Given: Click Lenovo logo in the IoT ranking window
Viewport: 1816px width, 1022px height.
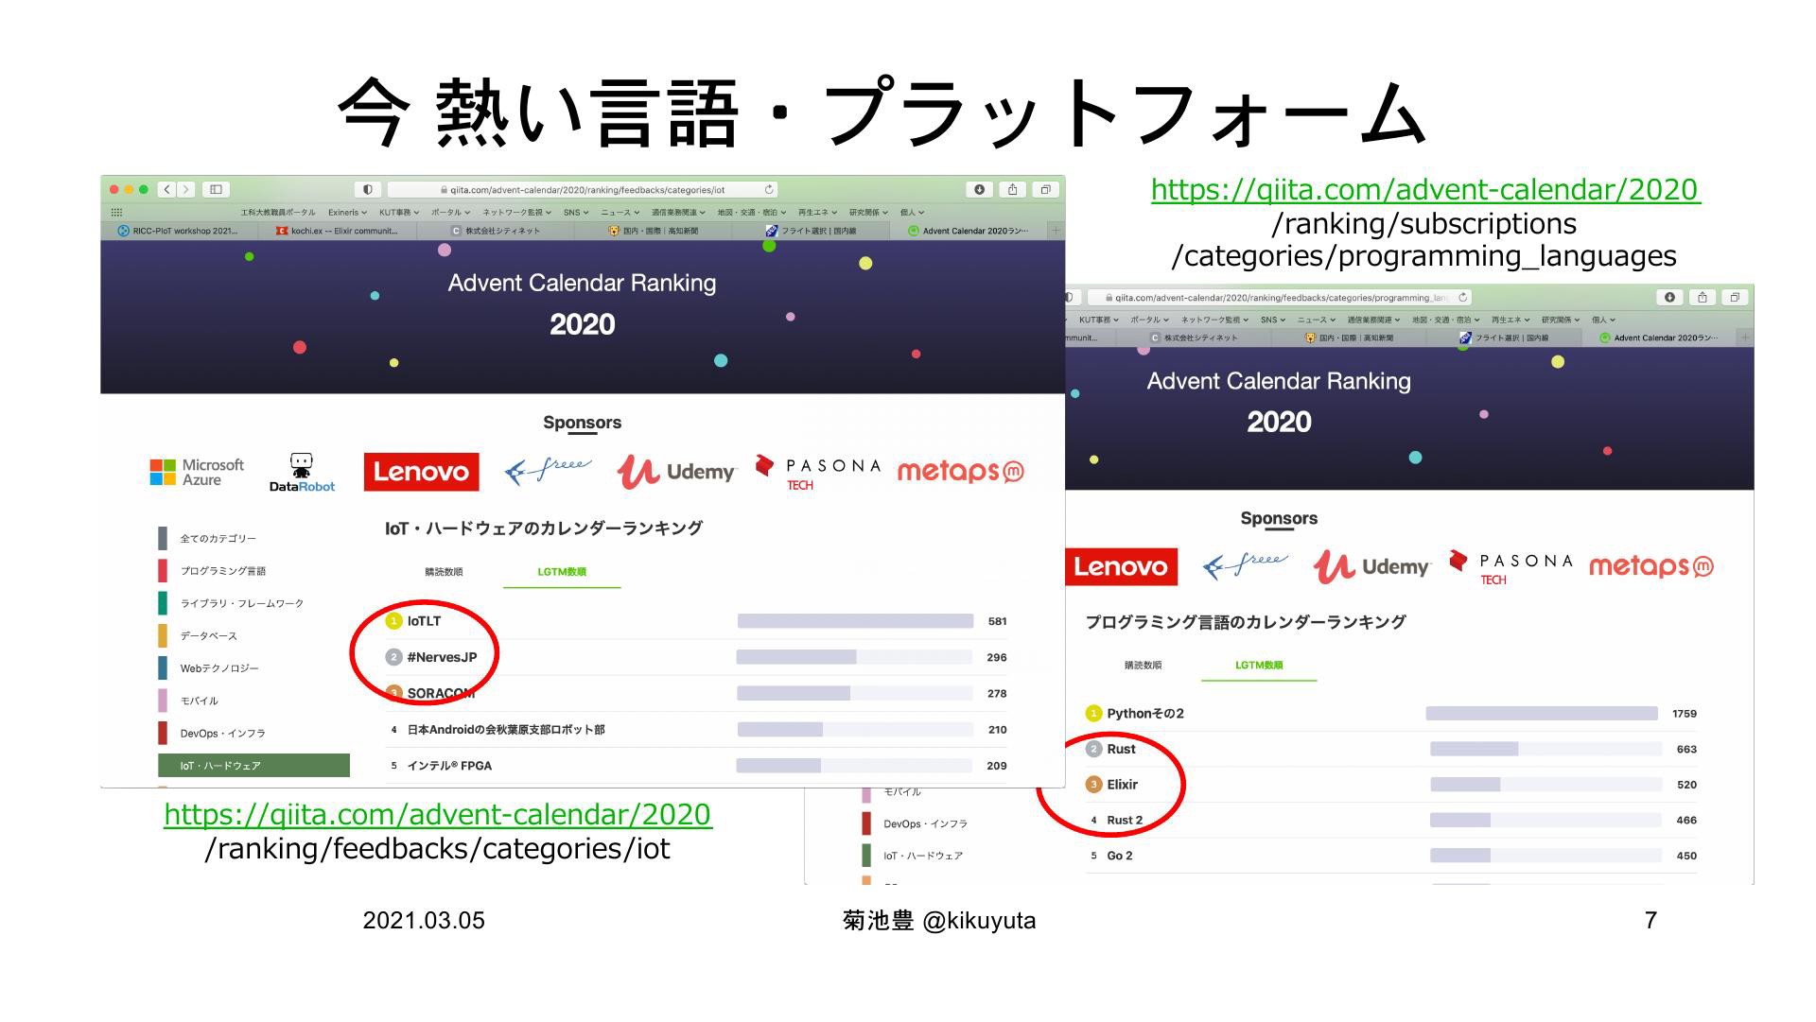Looking at the screenshot, I should (x=421, y=472).
